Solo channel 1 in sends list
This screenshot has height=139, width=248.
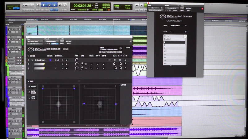[x=63, y=64]
